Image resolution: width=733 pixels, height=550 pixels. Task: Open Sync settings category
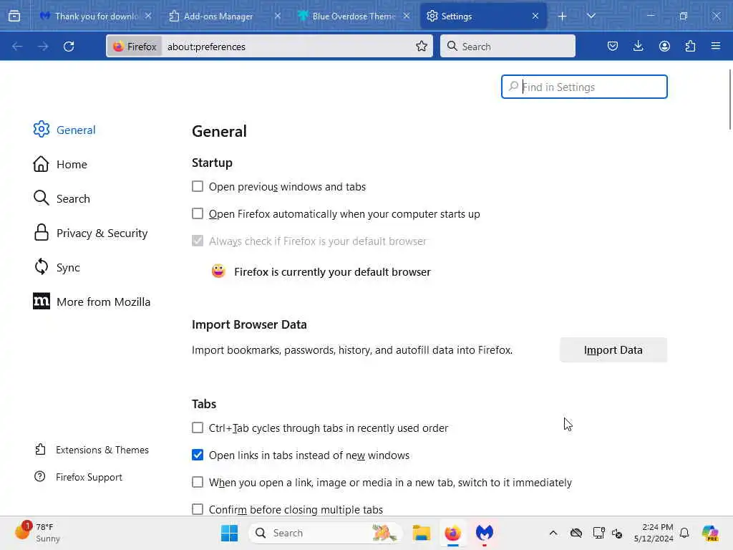point(57,267)
